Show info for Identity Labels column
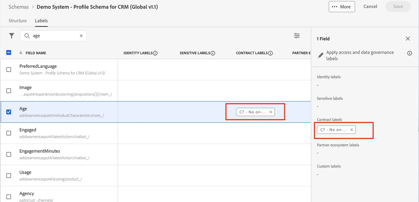The image size is (419, 202). (155, 53)
